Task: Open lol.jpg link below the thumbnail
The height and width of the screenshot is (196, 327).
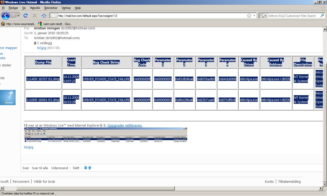Action: coord(29,147)
